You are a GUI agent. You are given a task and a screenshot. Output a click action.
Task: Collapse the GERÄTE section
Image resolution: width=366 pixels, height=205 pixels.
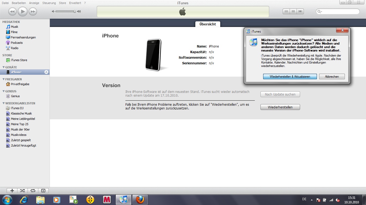point(3,67)
